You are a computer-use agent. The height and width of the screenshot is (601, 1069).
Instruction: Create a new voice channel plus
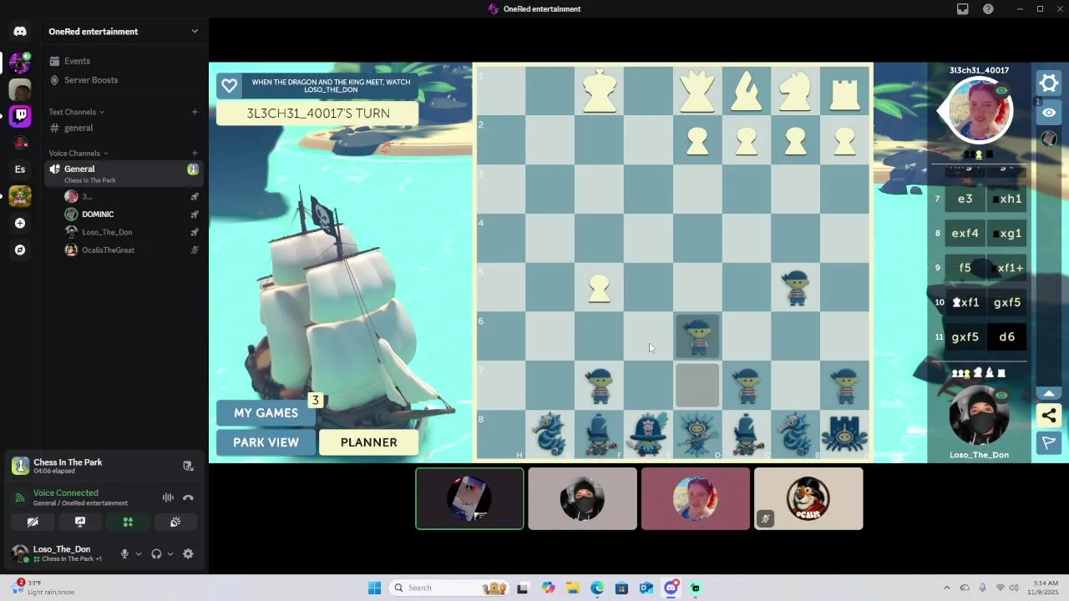point(195,154)
